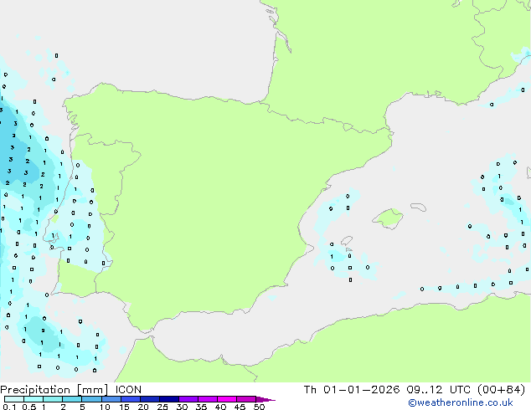
Task: Click the Ibiza island outline on the map
Action: [x=347, y=240]
